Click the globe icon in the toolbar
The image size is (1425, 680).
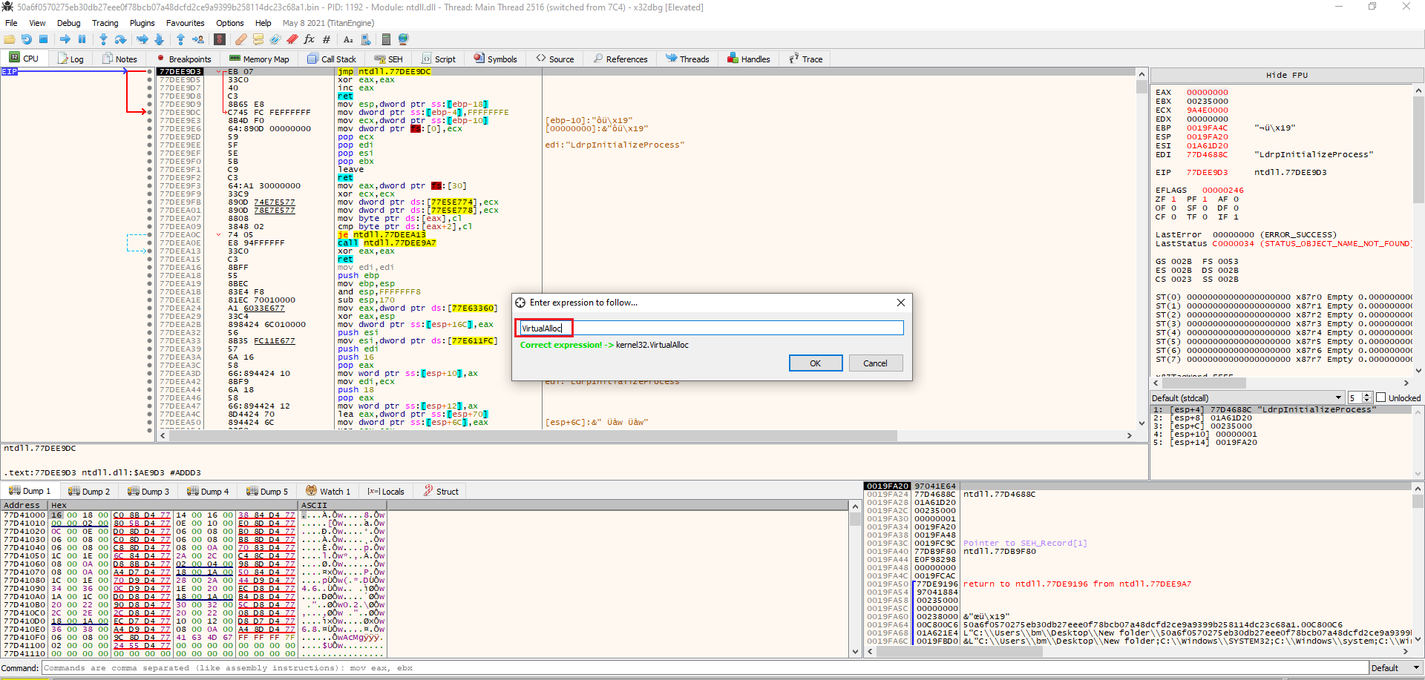tap(403, 39)
